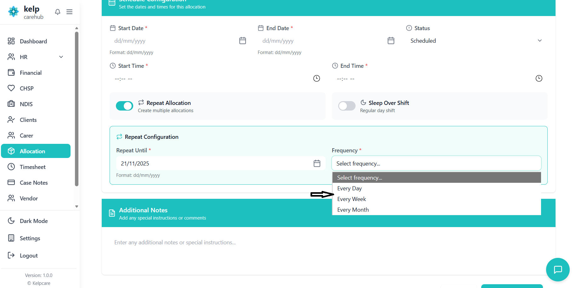Open Settings from the sidebar
This screenshot has height=288, width=576.
[x=30, y=238]
